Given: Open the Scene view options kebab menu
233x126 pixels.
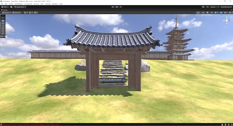Looking at the screenshot, I should 232,10.
